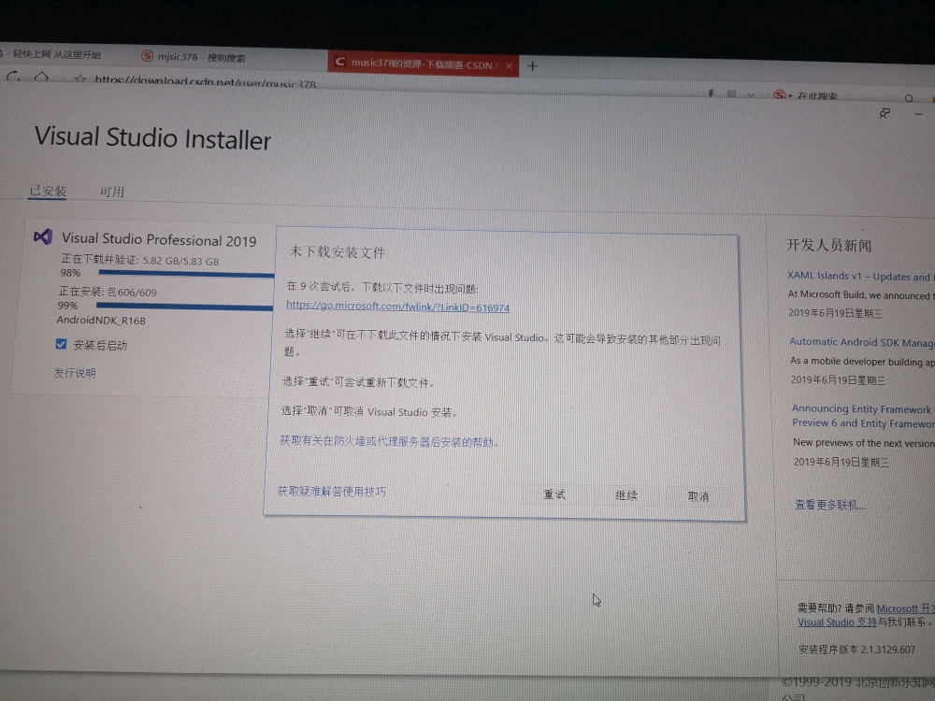Click the download progress bar at 98%
The height and width of the screenshot is (701, 935).
(x=186, y=274)
